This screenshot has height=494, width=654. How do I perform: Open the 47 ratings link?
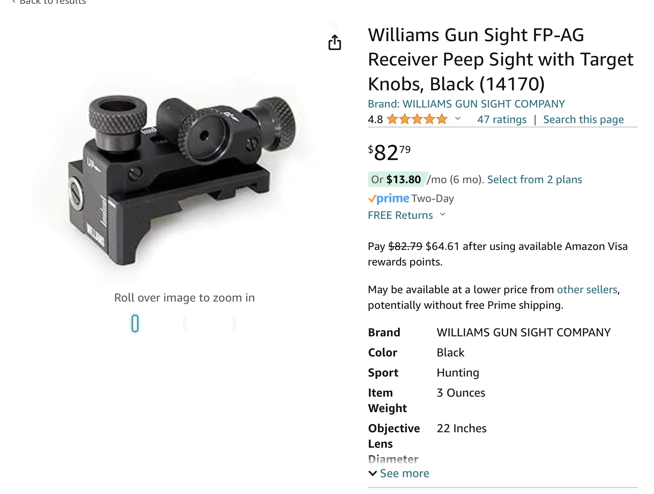pyautogui.click(x=502, y=120)
